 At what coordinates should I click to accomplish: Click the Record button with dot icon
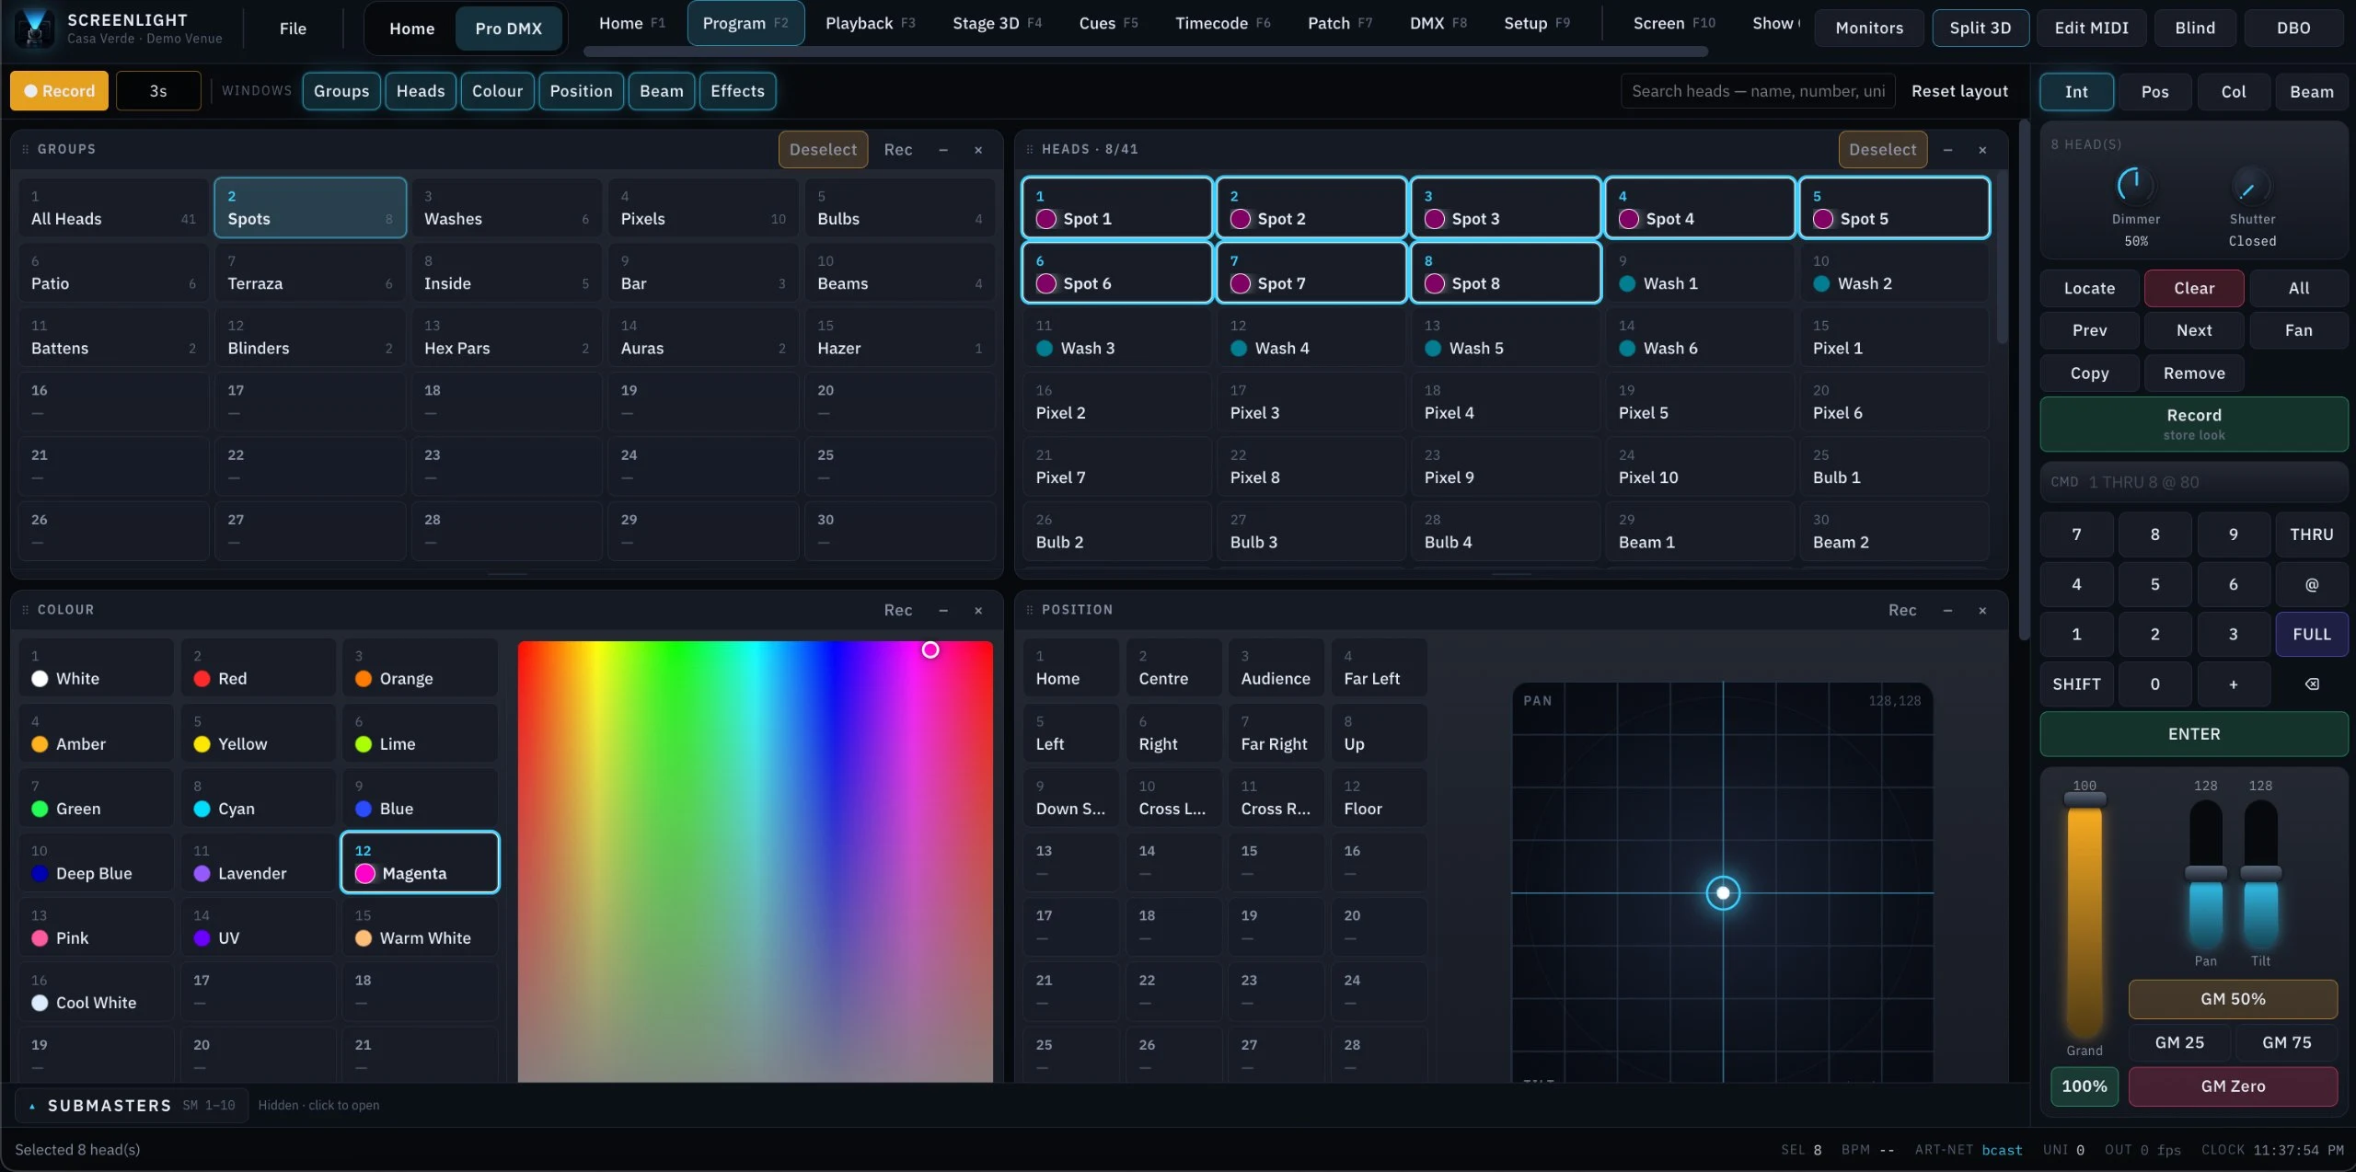(59, 91)
